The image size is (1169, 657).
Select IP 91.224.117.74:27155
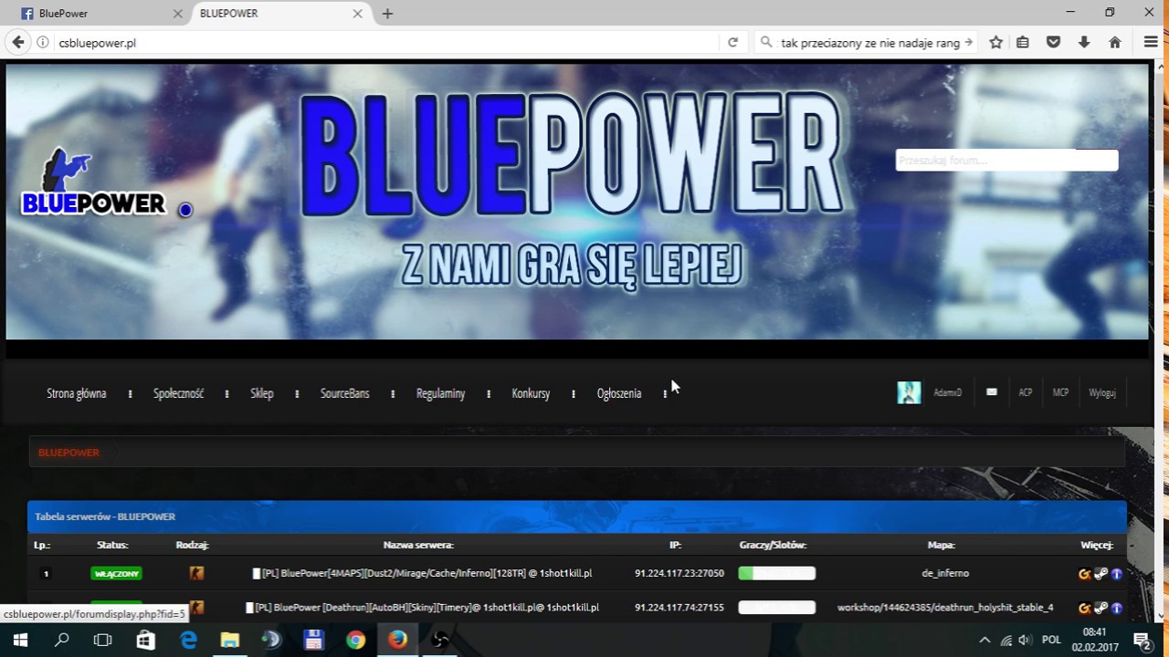679,607
